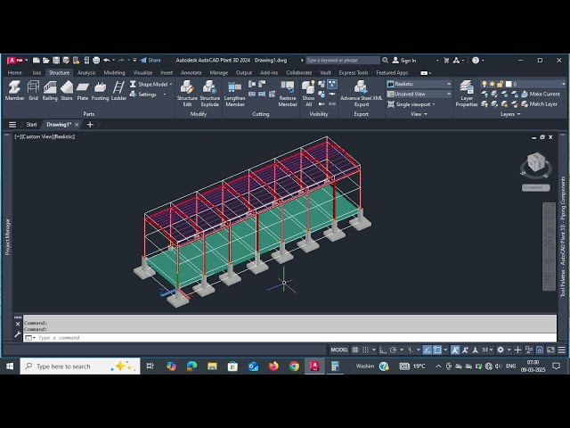Screen dimensions: 570x428
Task: Pick the Ladder tool
Action: click(118, 91)
